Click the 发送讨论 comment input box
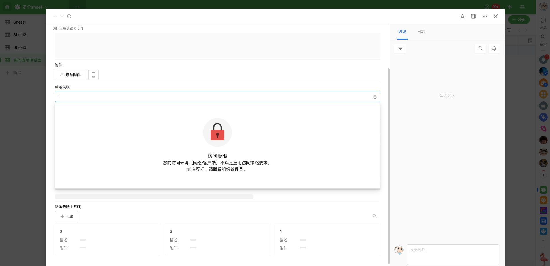The width and height of the screenshot is (550, 266). click(452, 255)
